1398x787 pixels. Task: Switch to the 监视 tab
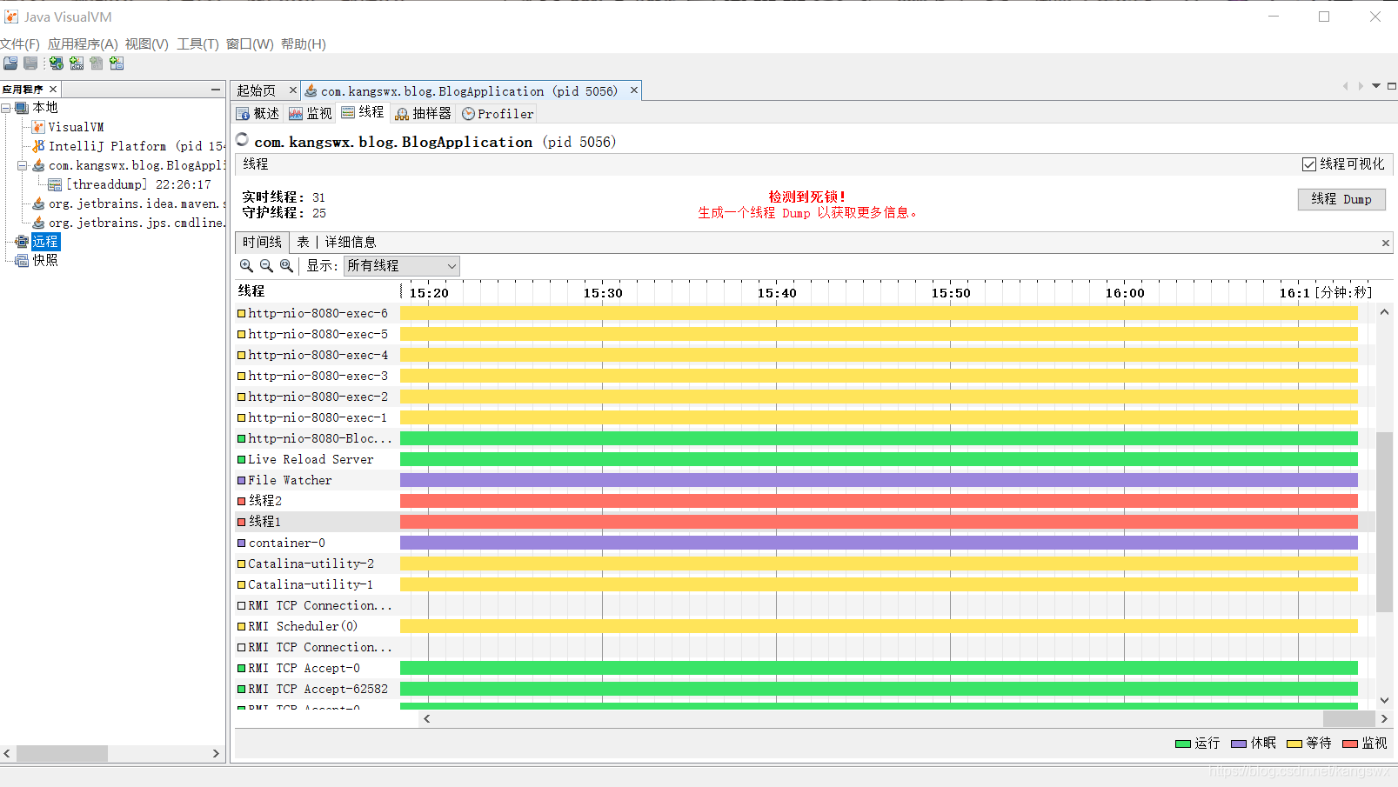point(311,114)
